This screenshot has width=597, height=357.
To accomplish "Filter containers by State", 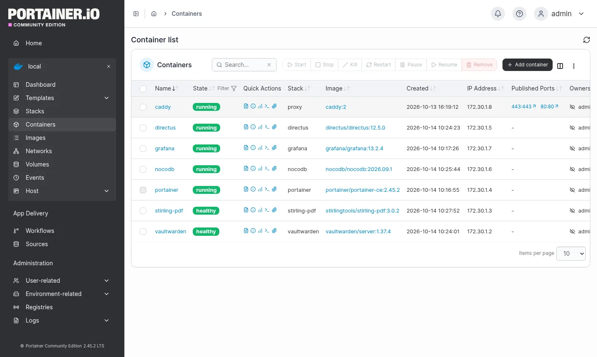I will pos(227,88).
